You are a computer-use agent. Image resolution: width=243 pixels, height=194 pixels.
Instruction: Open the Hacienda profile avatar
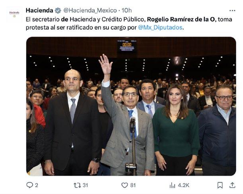(14, 14)
